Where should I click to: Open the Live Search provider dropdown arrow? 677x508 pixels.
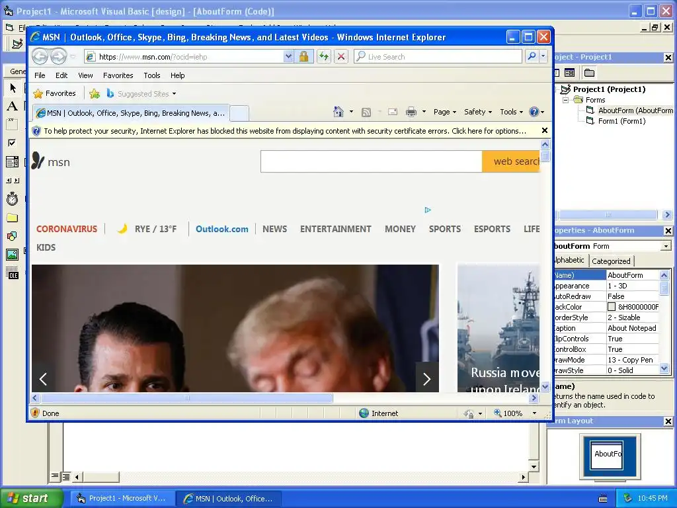point(543,56)
